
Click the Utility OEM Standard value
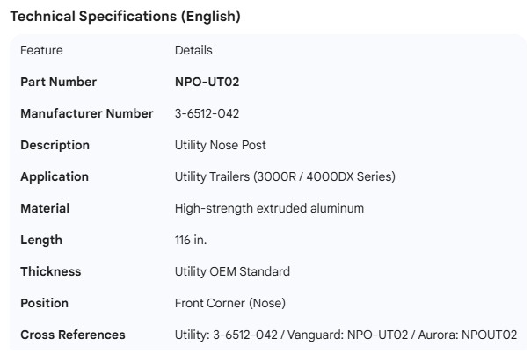[232, 272]
